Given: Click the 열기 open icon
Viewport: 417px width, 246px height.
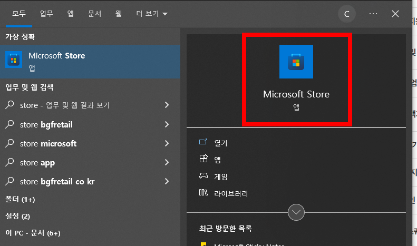Looking at the screenshot, I should click(x=203, y=142).
